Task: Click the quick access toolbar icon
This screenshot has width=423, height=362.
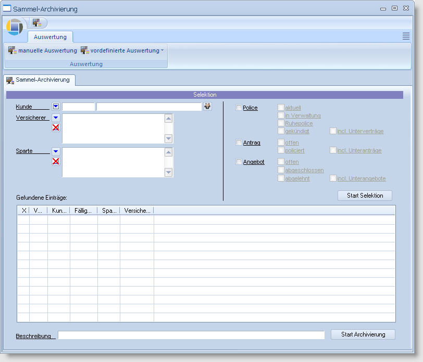Action: [x=37, y=23]
